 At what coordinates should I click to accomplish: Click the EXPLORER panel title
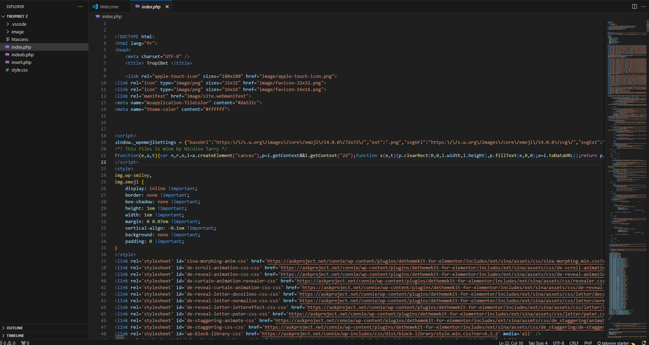pyautogui.click(x=15, y=7)
